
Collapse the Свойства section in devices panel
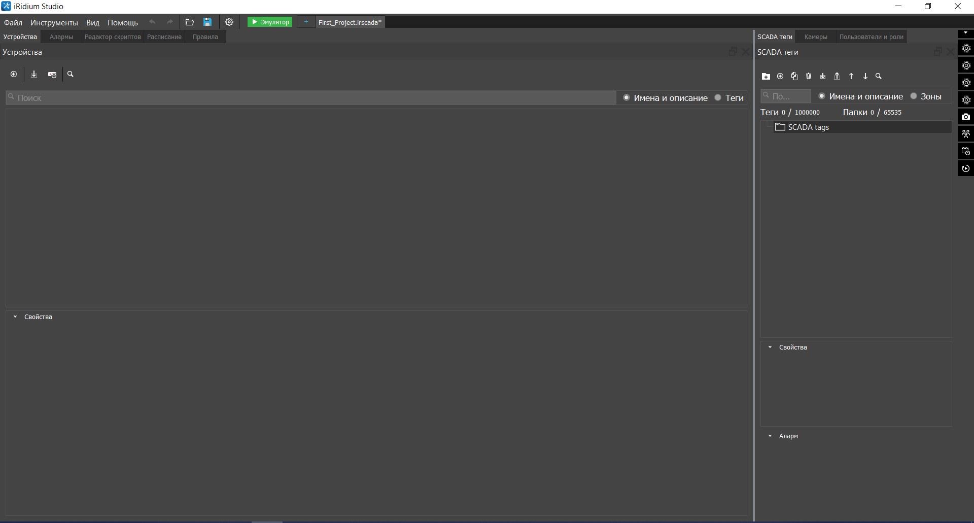tap(15, 317)
